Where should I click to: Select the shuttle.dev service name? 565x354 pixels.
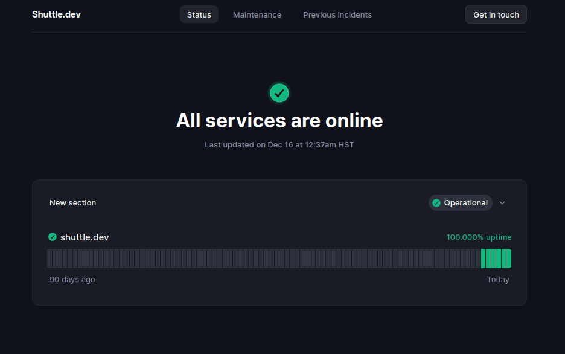click(85, 237)
